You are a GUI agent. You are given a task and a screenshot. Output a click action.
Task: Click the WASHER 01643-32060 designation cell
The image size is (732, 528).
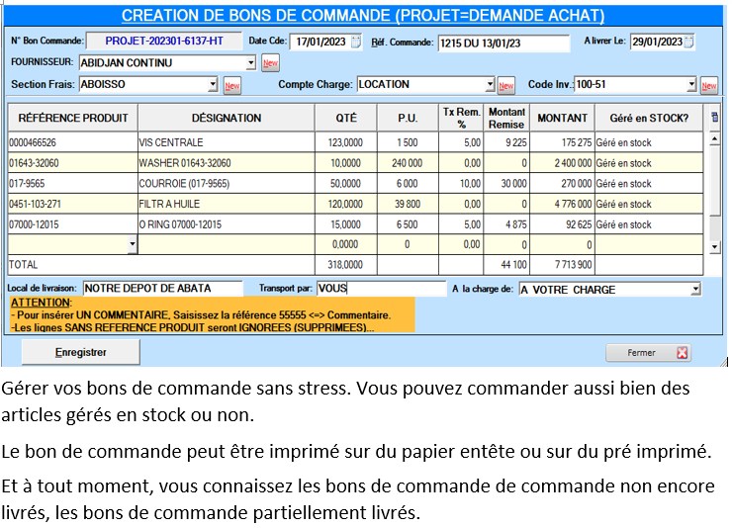pyautogui.click(x=227, y=163)
